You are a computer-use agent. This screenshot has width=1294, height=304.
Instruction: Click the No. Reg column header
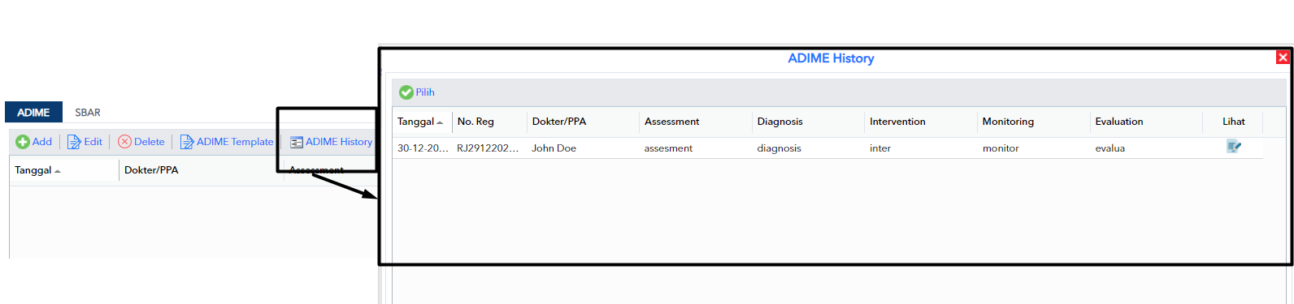click(475, 122)
